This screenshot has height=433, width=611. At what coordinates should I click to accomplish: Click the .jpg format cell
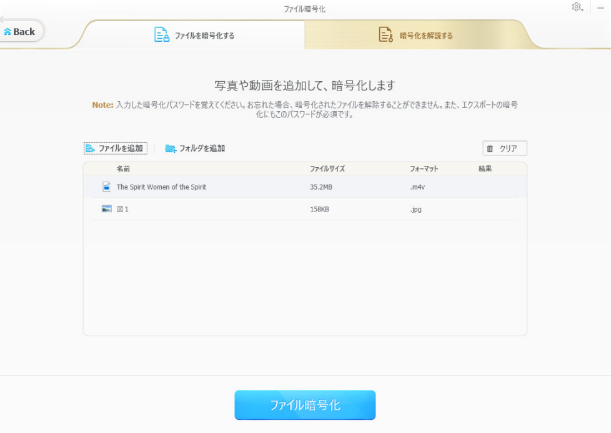click(416, 209)
